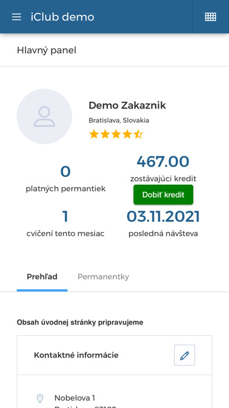Click the first gold star
The width and height of the screenshot is (229, 408).
93,134
